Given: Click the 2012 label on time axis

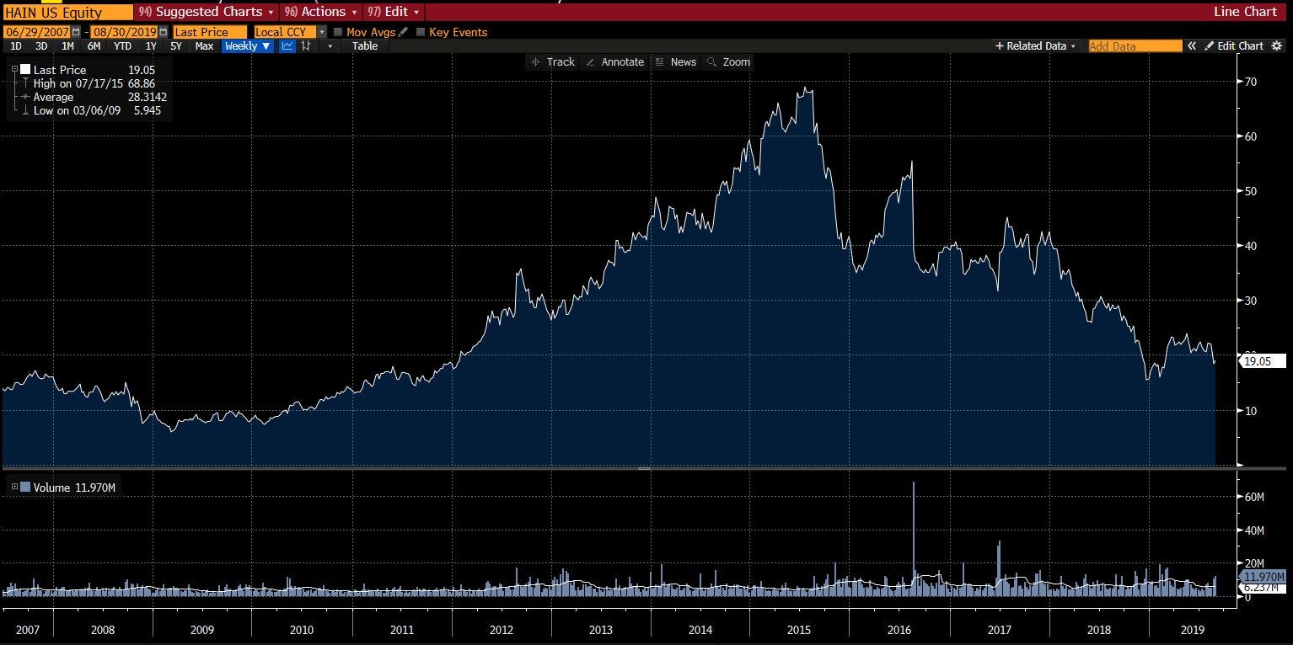Looking at the screenshot, I should coord(502,630).
